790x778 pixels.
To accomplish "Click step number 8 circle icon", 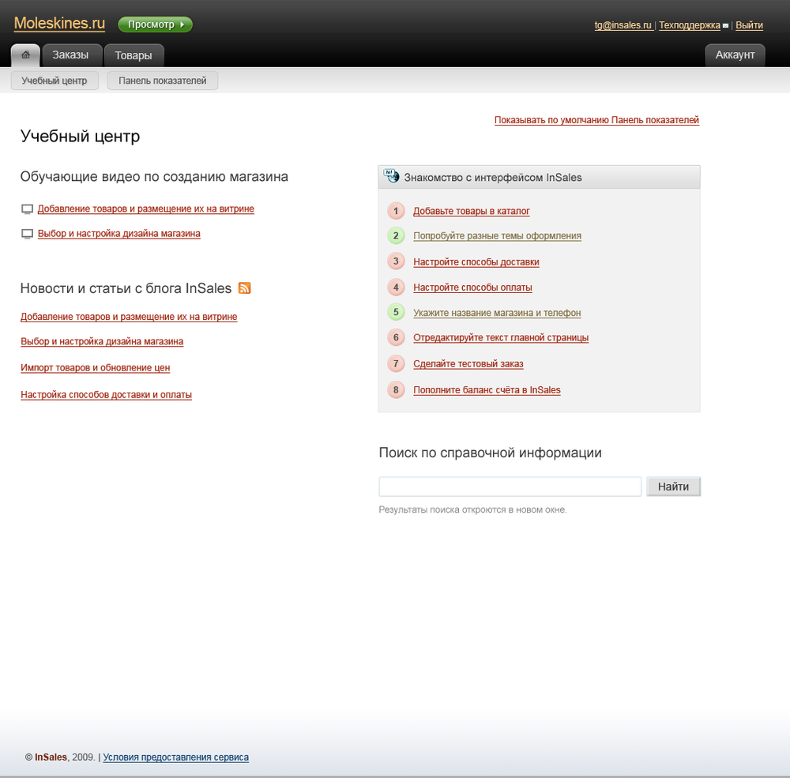I will [396, 390].
